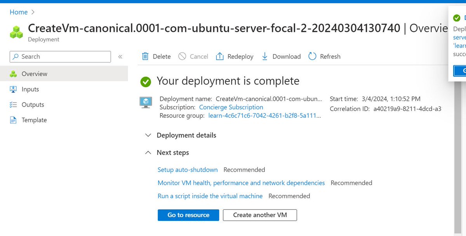This screenshot has width=466, height=236.
Task: Click the green checkmark deployment complete icon
Action: [x=146, y=81]
